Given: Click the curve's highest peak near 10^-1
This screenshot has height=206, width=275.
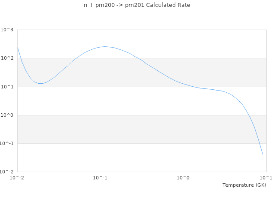Looking at the screenshot, I should coord(104,46).
